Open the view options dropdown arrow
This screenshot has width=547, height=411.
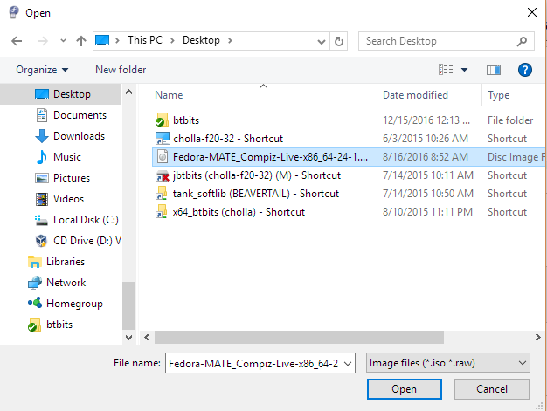pyautogui.click(x=464, y=70)
